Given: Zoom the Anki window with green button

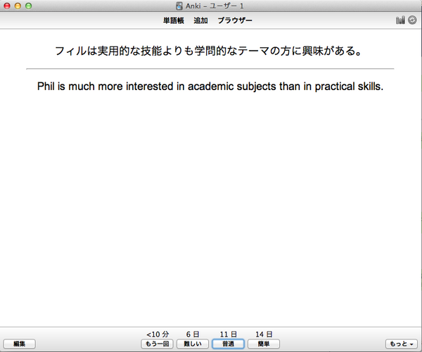Looking at the screenshot, I should coord(29,6).
